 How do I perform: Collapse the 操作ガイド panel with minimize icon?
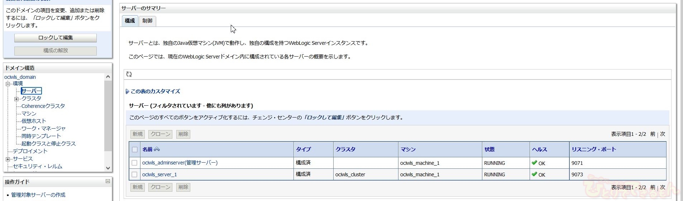click(x=108, y=181)
